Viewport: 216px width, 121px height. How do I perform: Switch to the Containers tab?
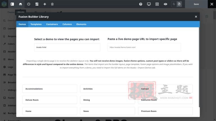coord(52,24)
